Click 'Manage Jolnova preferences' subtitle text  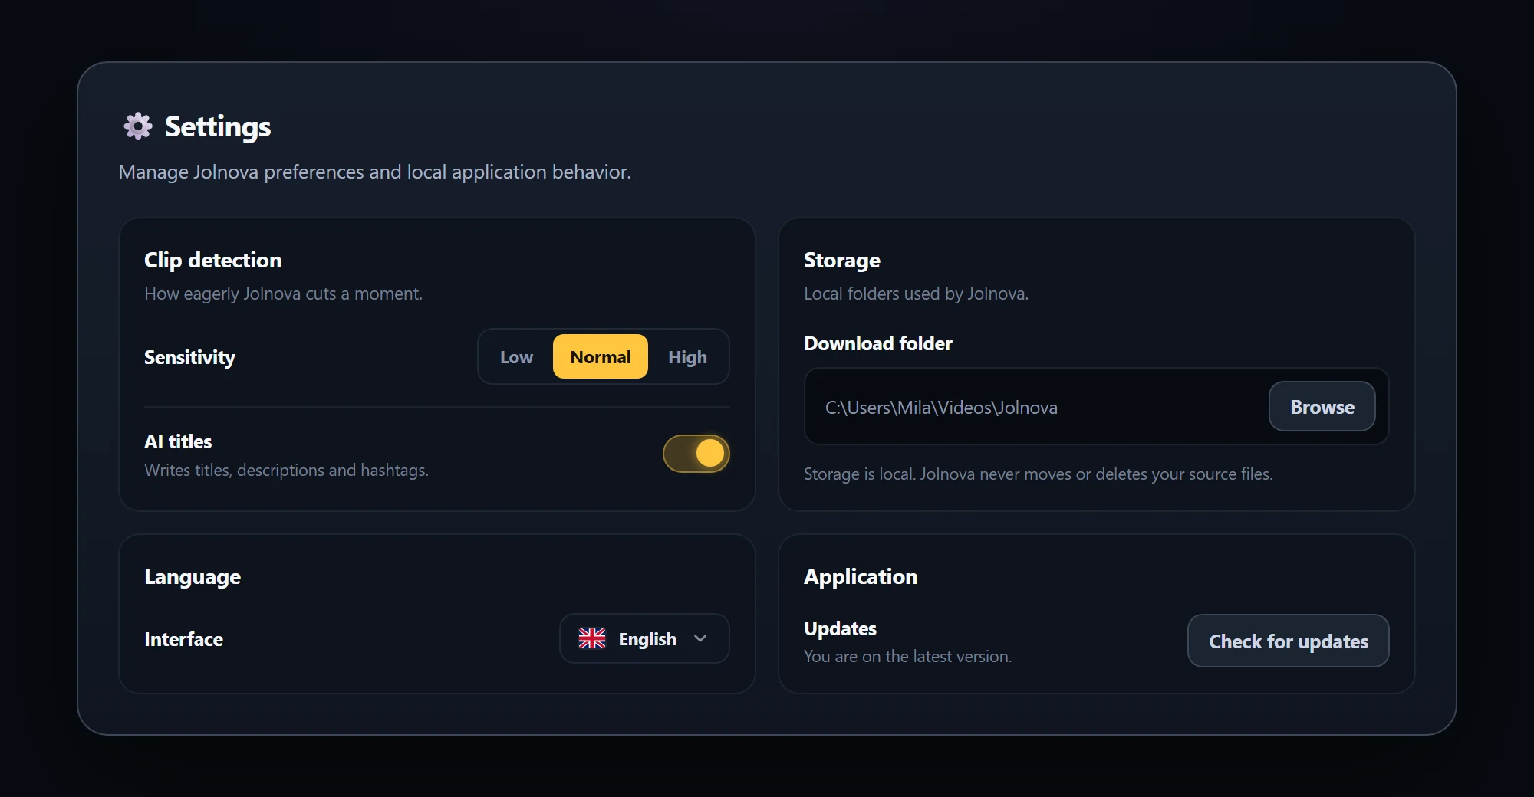[x=374, y=172]
